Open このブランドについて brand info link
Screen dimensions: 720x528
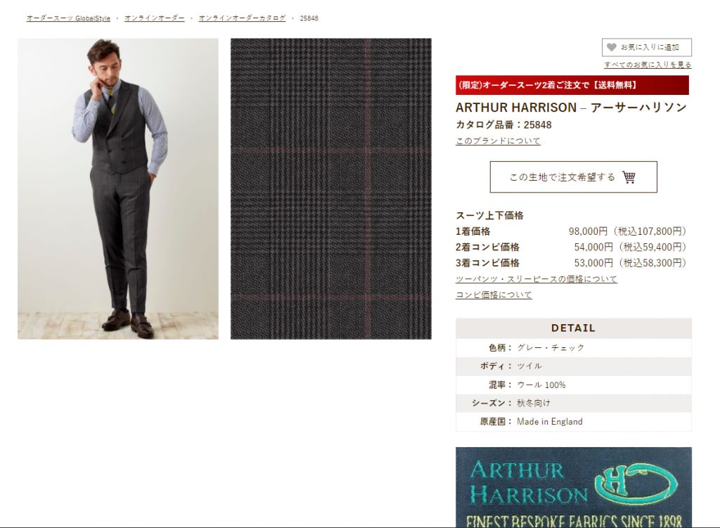(x=498, y=141)
